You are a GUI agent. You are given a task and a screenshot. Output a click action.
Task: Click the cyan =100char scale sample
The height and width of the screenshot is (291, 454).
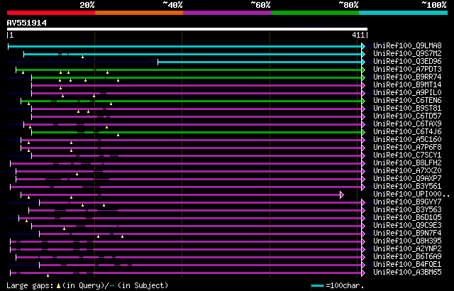(317, 286)
